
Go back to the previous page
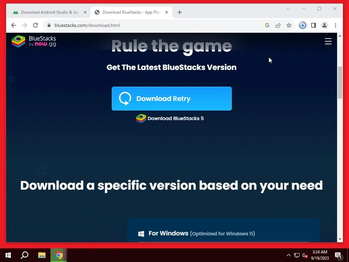pos(14,25)
